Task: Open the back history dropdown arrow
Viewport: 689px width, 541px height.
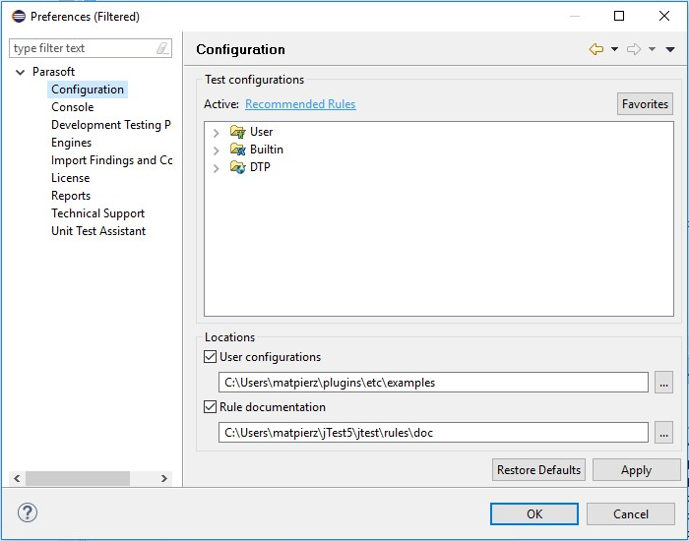Action: coord(615,49)
